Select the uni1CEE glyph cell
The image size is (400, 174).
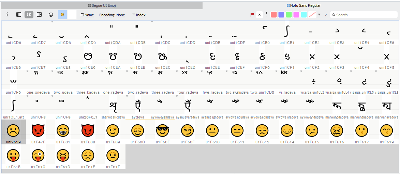(x=213, y=57)
